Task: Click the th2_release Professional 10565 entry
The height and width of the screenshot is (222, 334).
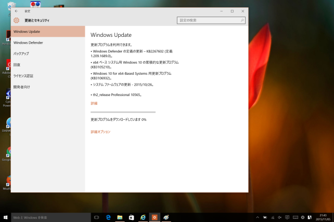Action: 117,95
